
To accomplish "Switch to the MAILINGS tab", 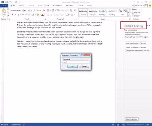I will 70,6.
